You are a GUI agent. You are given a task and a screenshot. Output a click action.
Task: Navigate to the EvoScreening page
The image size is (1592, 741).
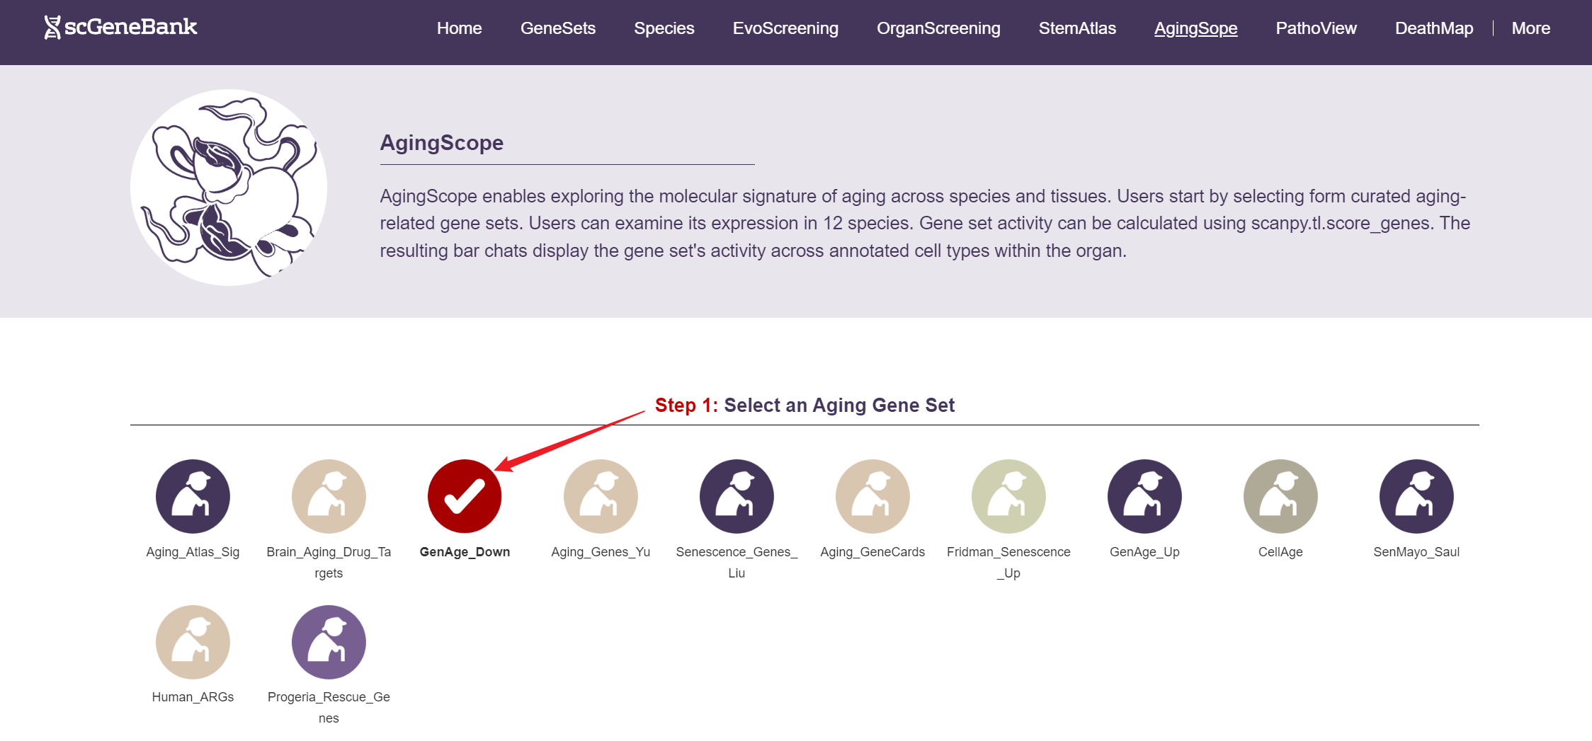[x=785, y=28]
